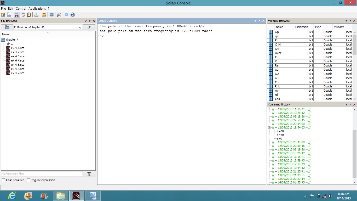
Task: Sort variables by Dimension column header
Action: (x=304, y=27)
